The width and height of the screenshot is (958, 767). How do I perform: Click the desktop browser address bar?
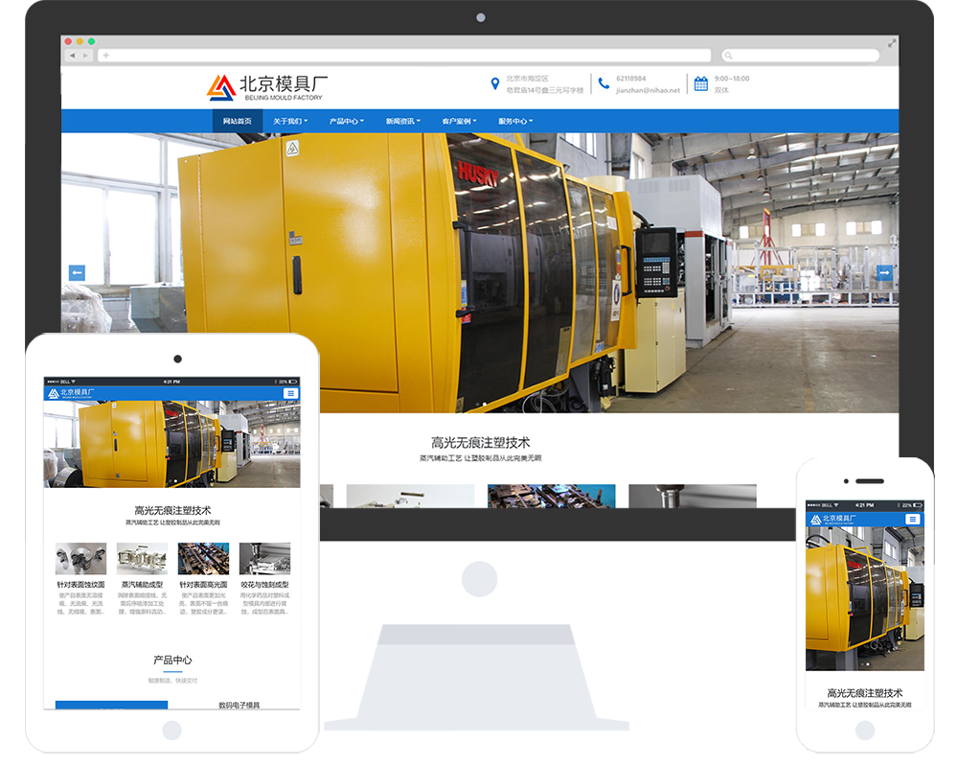pos(403,56)
